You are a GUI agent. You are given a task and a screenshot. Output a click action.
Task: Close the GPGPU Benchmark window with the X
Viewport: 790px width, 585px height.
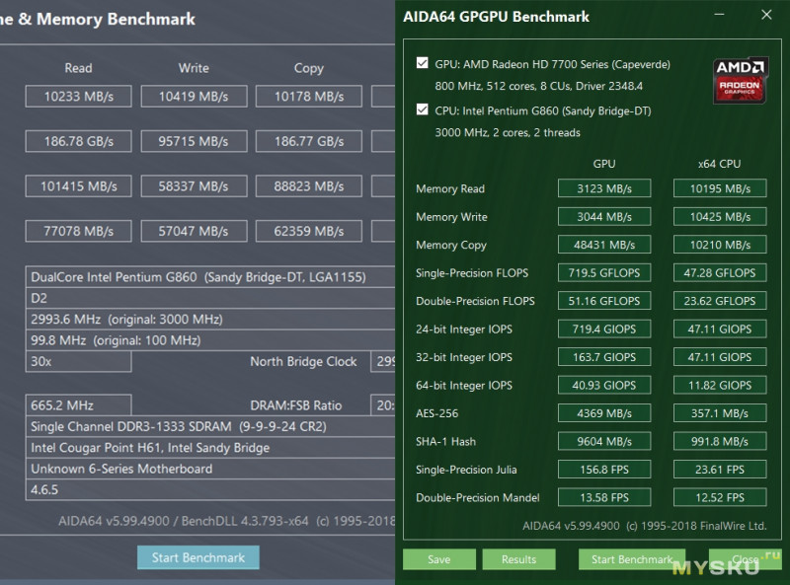(x=766, y=15)
